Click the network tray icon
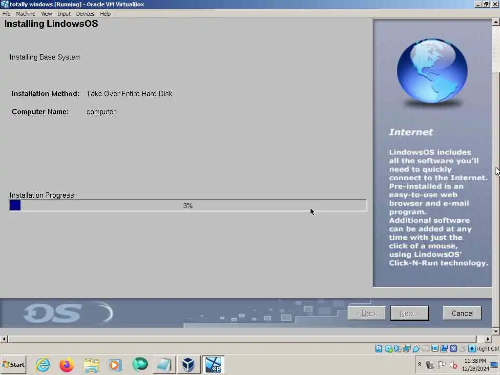Screen dimensions: 500x375 coord(430,364)
